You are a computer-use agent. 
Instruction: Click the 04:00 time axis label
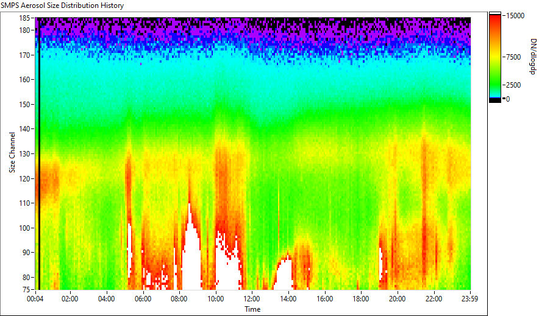pos(107,299)
